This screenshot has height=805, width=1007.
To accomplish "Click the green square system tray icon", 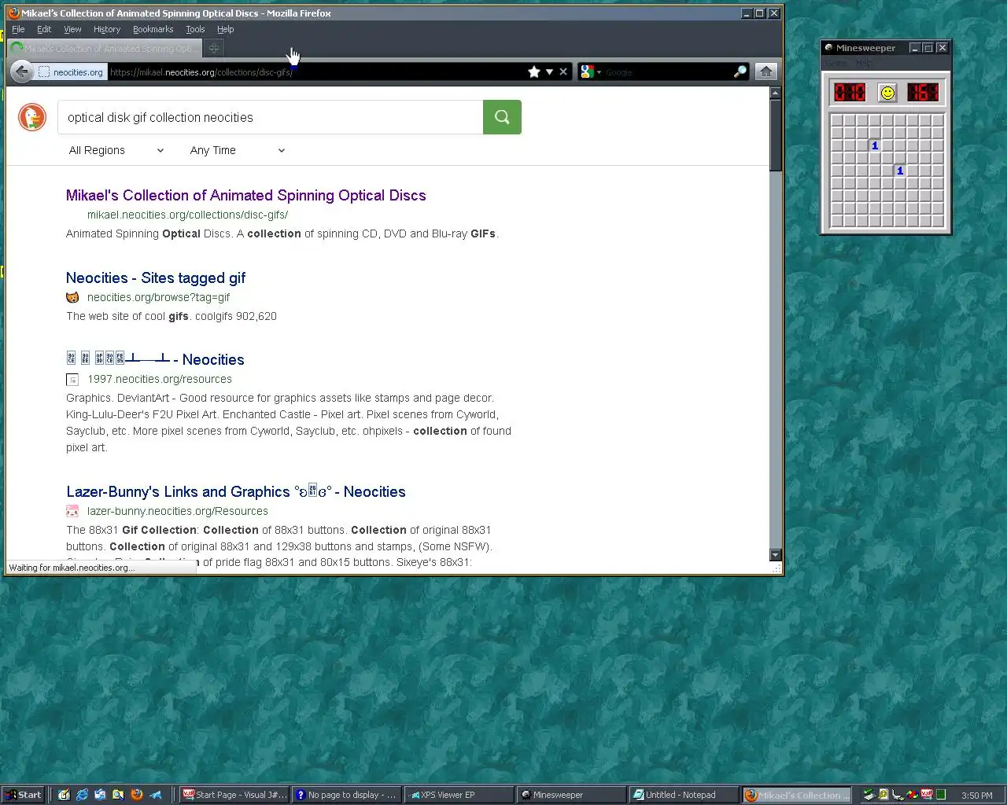I will [941, 794].
